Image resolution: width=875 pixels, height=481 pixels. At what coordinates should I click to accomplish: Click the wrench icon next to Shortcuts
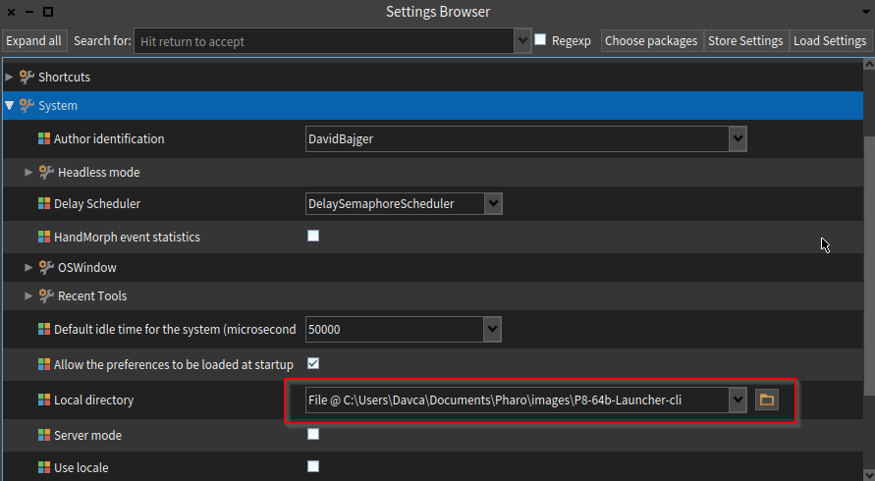click(x=27, y=77)
